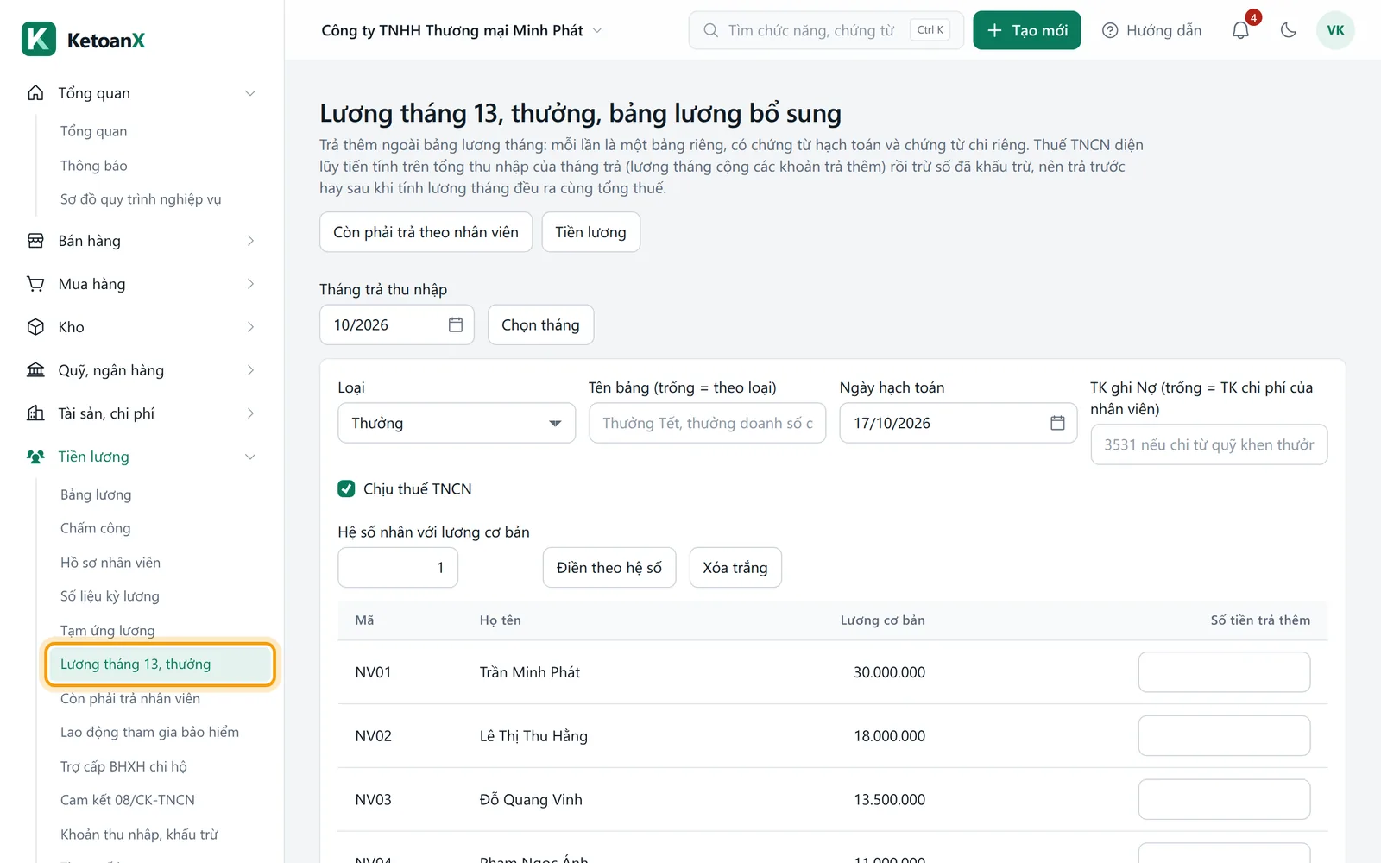Click the Chọn tháng button
Screen dimensions: 1381x863
click(540, 324)
